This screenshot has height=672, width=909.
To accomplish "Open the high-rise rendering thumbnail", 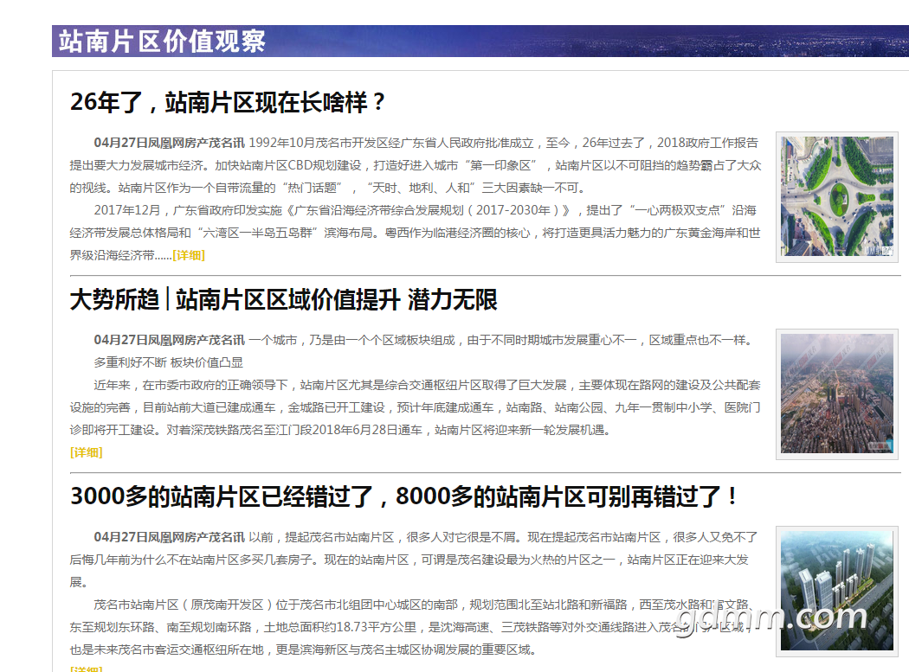I will tap(836, 591).
